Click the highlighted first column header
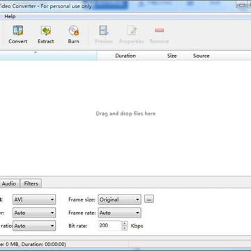 point(48,56)
